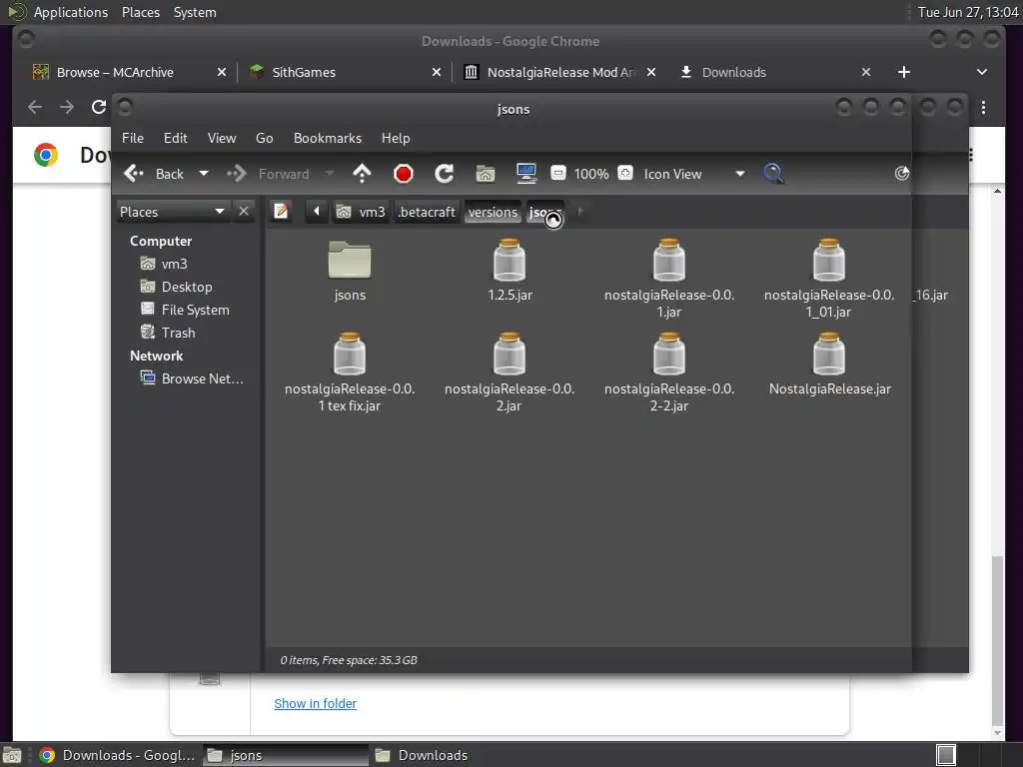Open file search with magnifier icon
1023x767 pixels.
click(773, 174)
